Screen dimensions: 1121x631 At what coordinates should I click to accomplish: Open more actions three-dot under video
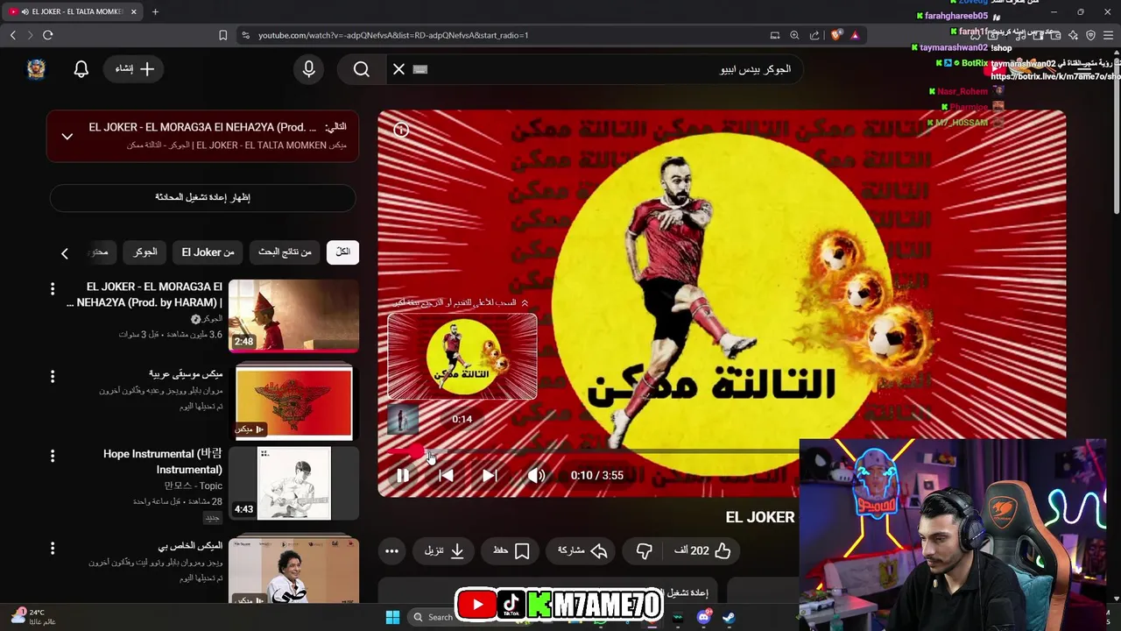[391, 550]
